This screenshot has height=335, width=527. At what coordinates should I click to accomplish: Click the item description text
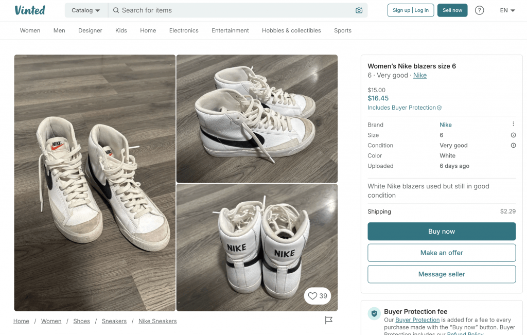click(428, 190)
